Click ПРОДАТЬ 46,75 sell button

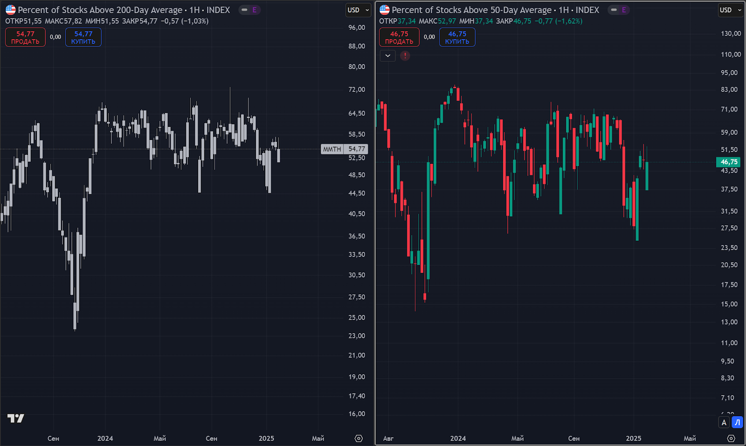(399, 37)
